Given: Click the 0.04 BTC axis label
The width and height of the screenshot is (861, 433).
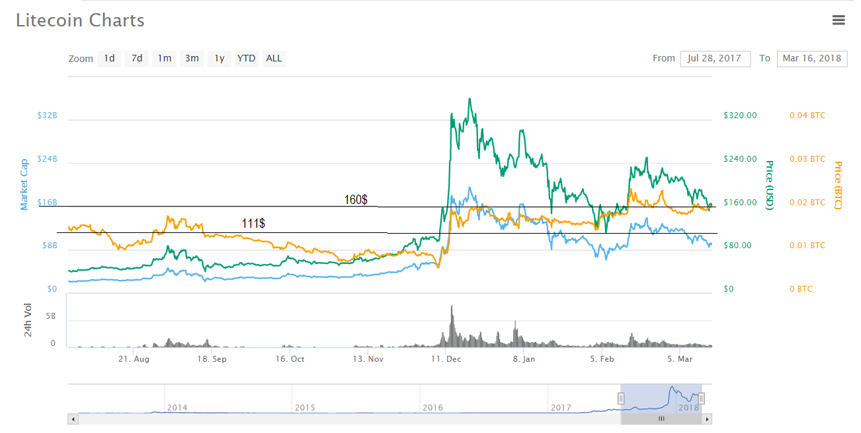Looking at the screenshot, I should pos(807,116).
